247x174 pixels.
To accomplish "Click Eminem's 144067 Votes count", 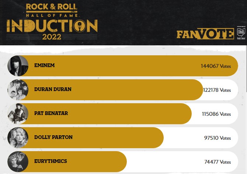I will tap(216, 66).
